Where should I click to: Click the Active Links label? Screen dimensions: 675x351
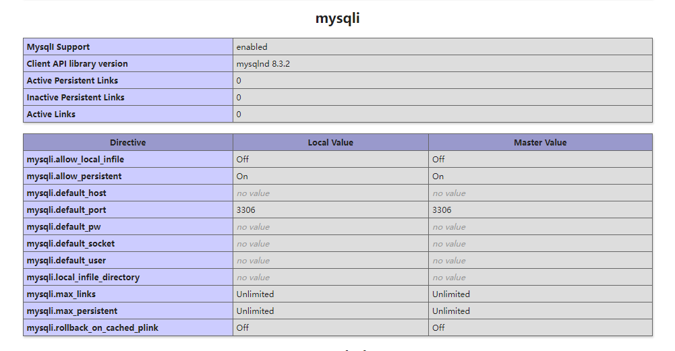(x=51, y=114)
